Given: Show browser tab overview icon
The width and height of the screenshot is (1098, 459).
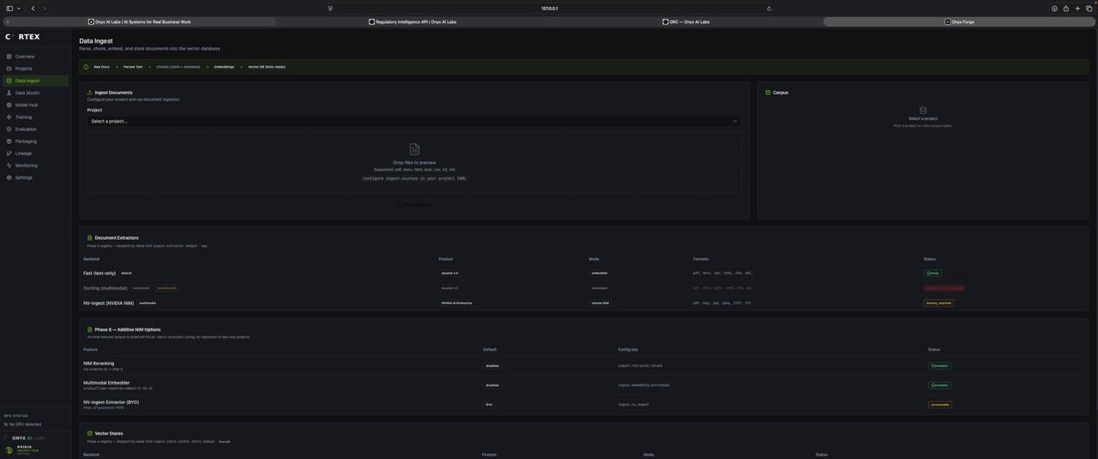Looking at the screenshot, I should coord(1089,9).
